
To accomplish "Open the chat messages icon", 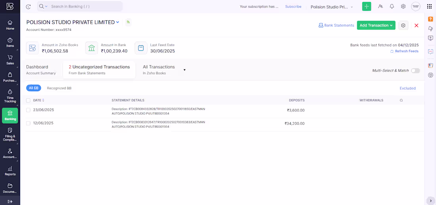I will tap(430, 52).
